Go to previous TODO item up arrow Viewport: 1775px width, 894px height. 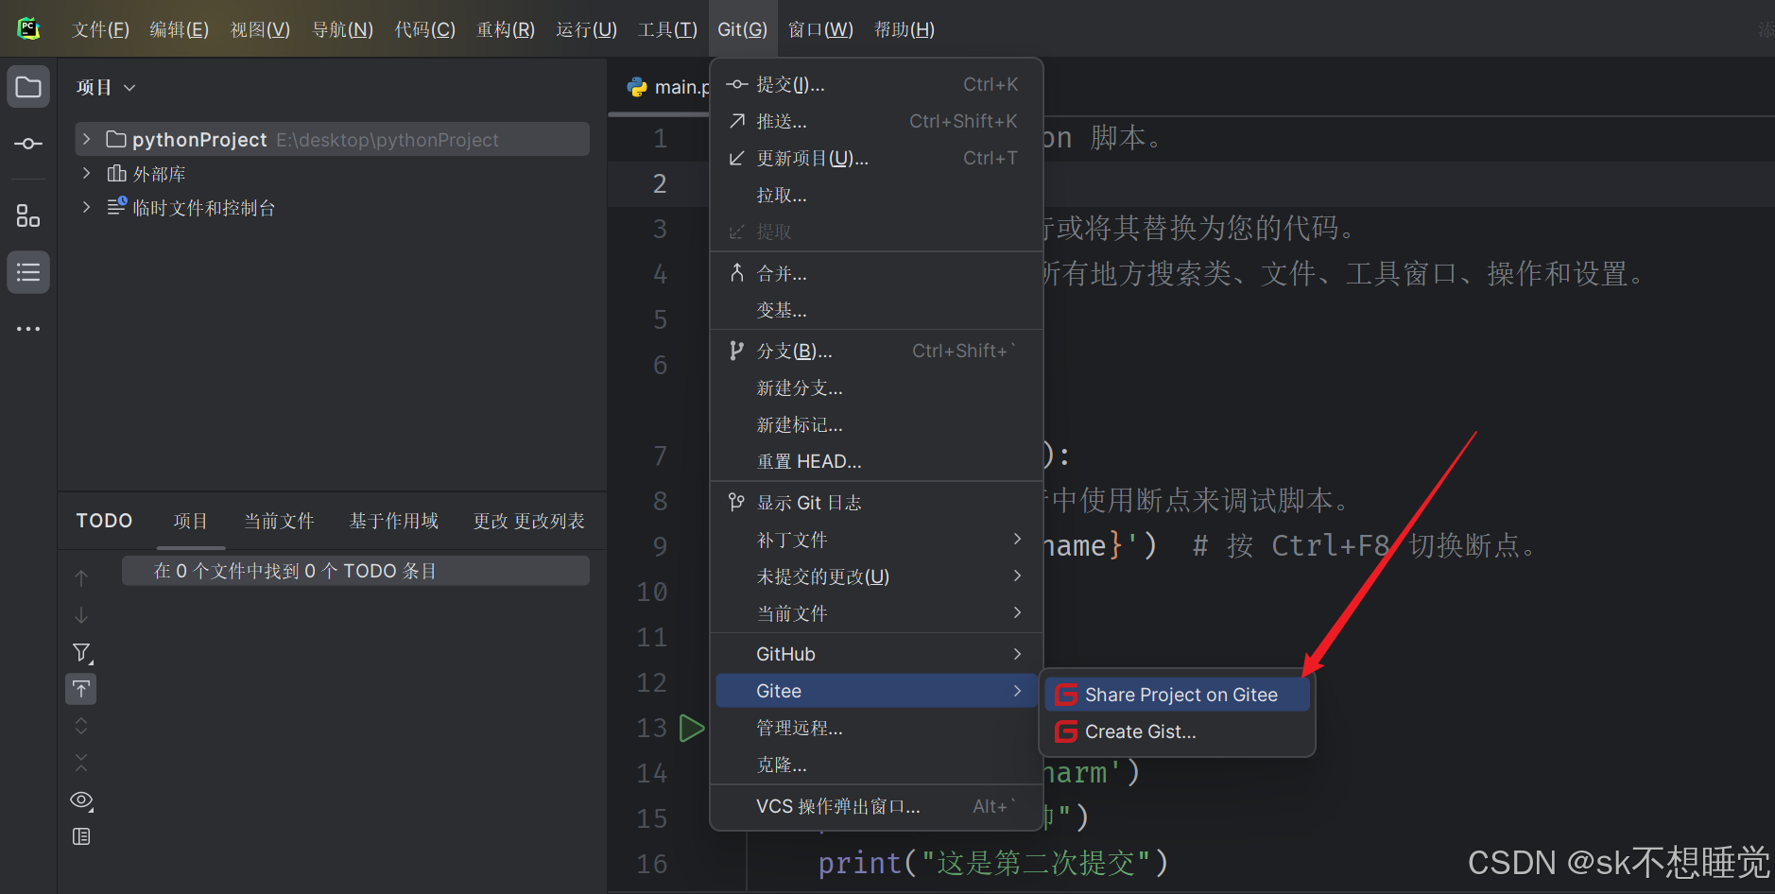click(81, 577)
